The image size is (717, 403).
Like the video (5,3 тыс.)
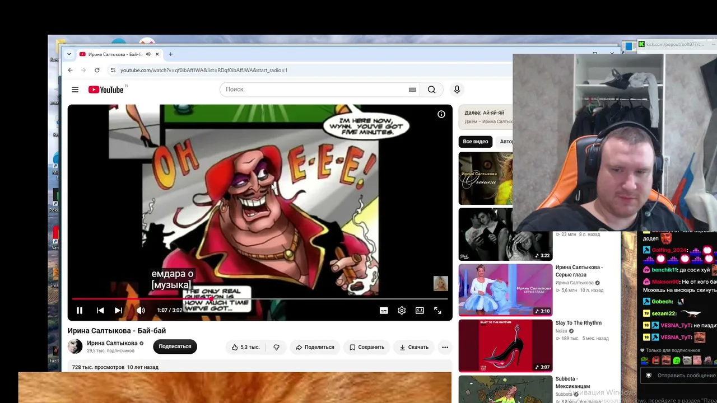245,347
